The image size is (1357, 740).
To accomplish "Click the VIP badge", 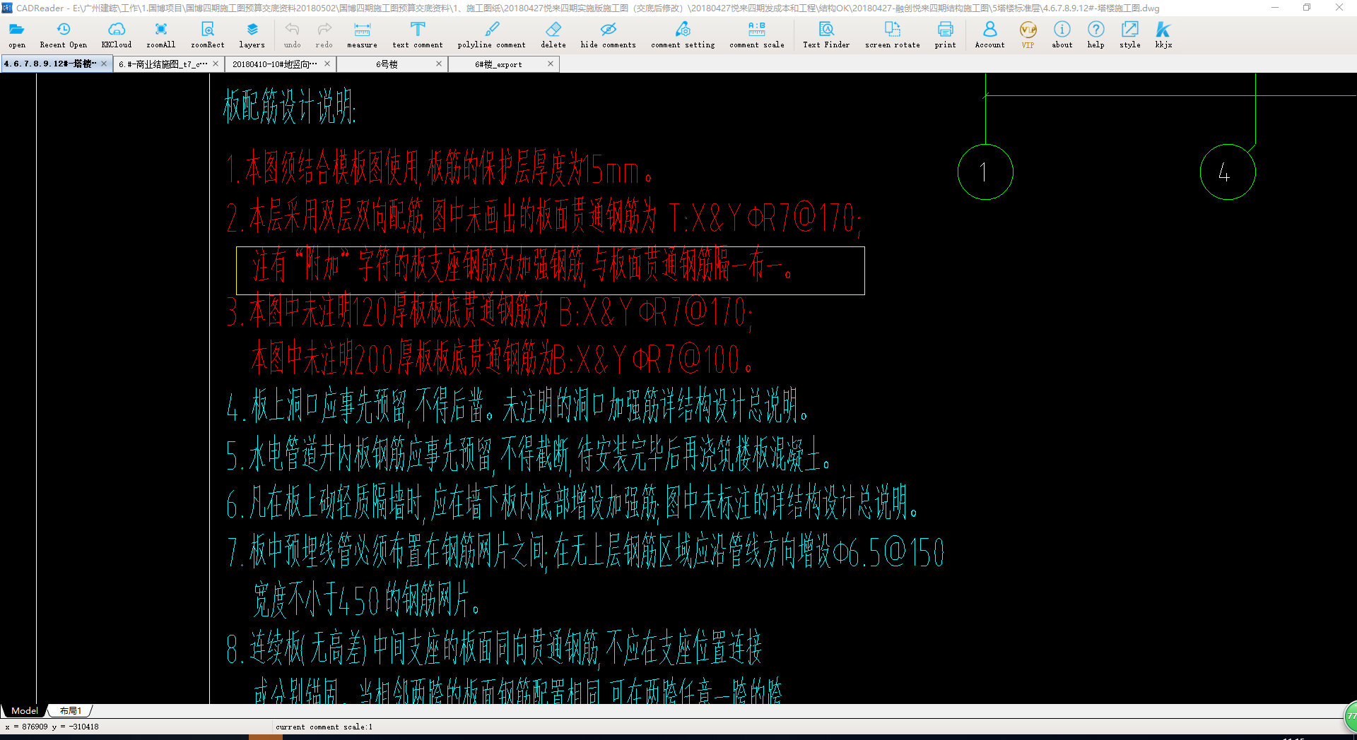I will [1028, 35].
